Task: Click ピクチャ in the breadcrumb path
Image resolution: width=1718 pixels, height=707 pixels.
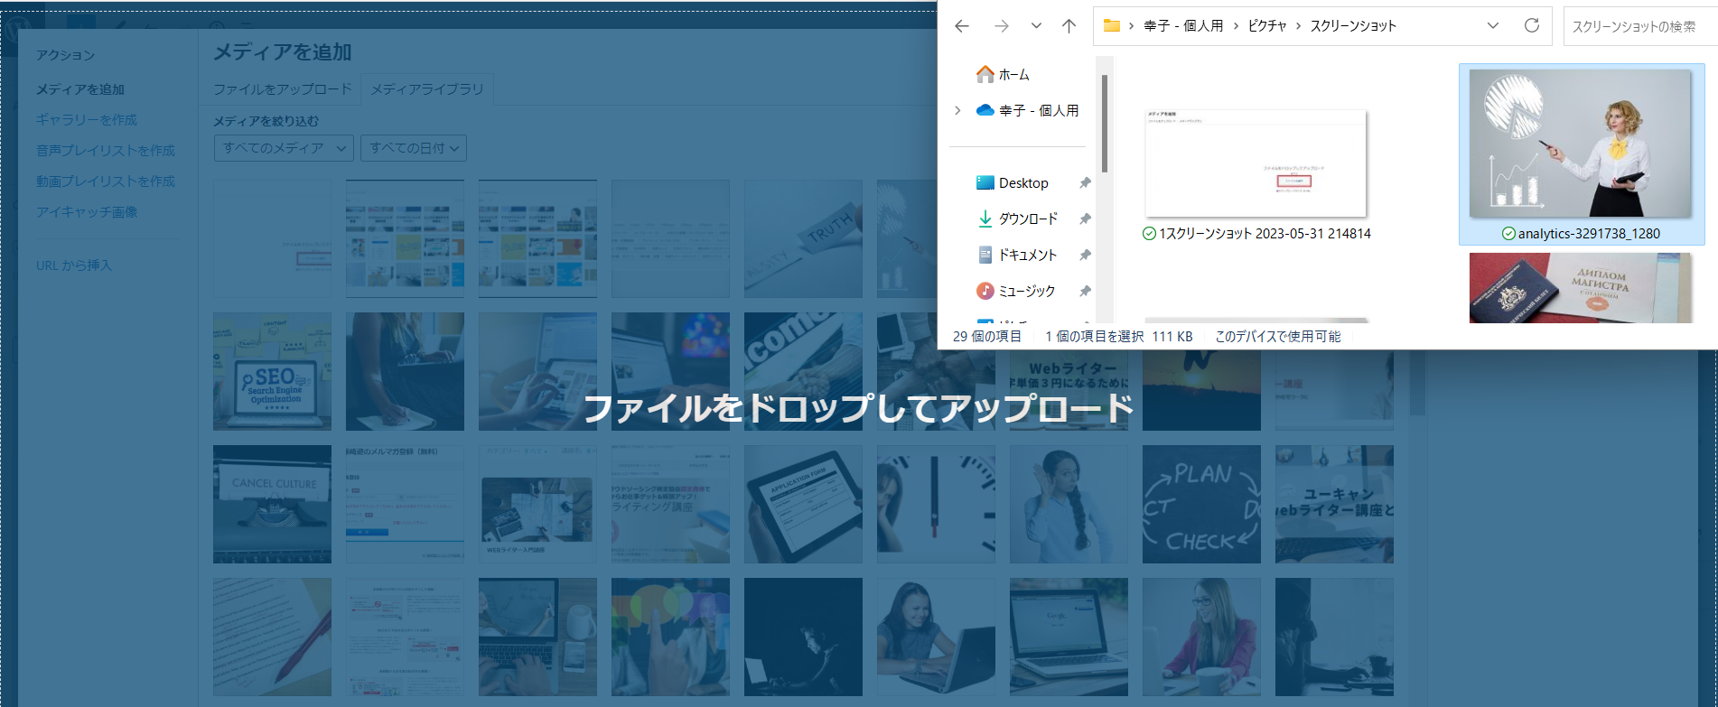Action: (x=1267, y=25)
